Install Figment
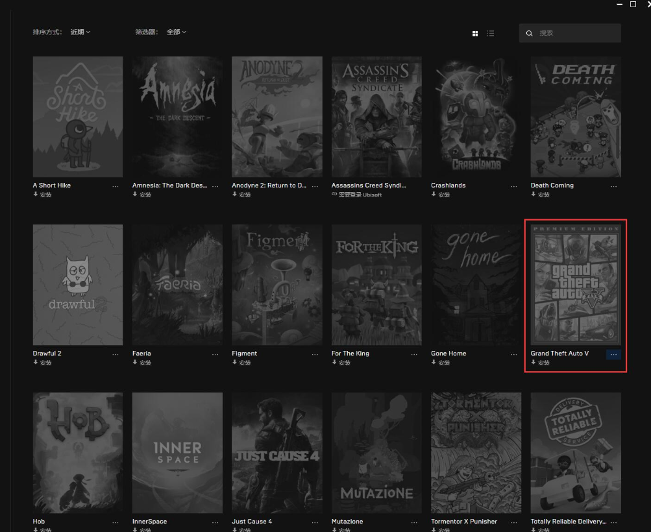This screenshot has height=532, width=651. click(241, 363)
